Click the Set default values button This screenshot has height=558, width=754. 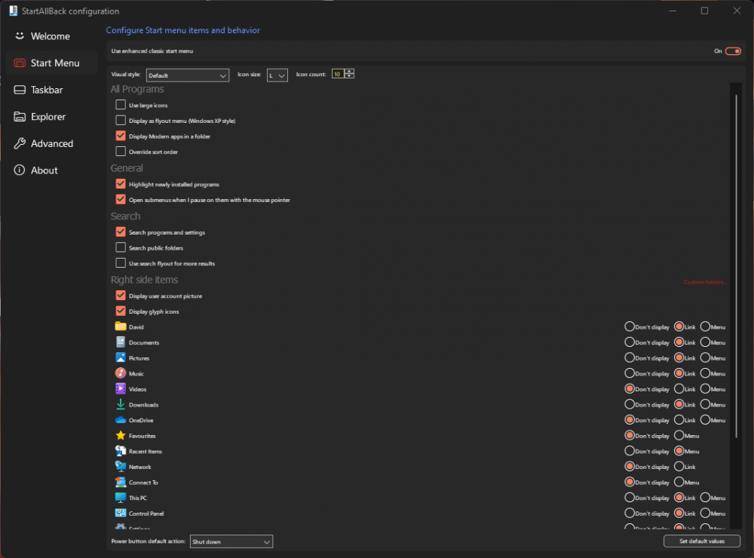701,541
